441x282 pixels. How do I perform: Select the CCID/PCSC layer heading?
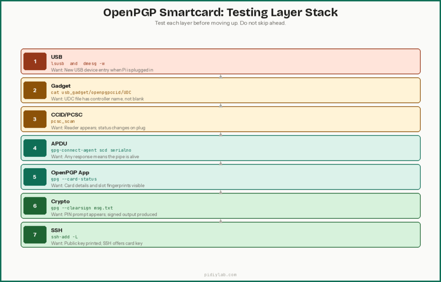(67, 115)
